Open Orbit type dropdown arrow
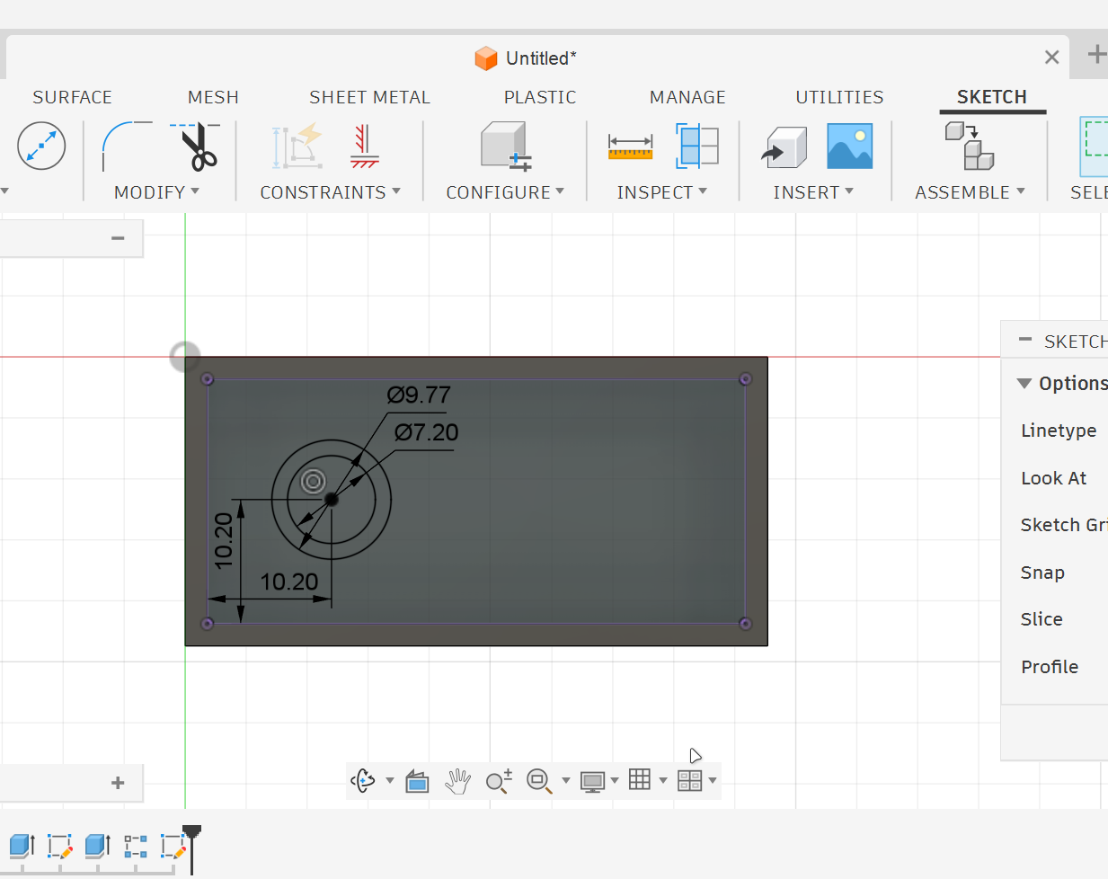 (389, 780)
